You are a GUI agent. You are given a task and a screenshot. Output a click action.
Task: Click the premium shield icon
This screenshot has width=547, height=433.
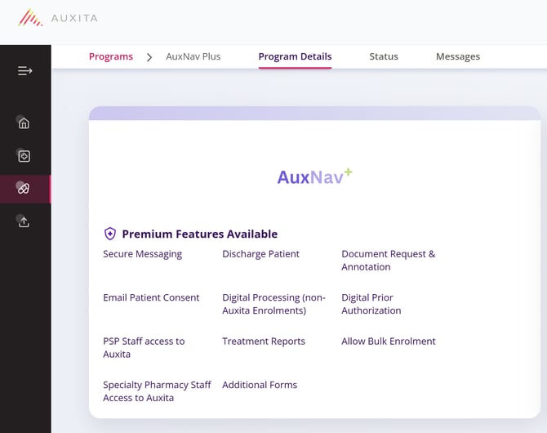click(x=110, y=234)
